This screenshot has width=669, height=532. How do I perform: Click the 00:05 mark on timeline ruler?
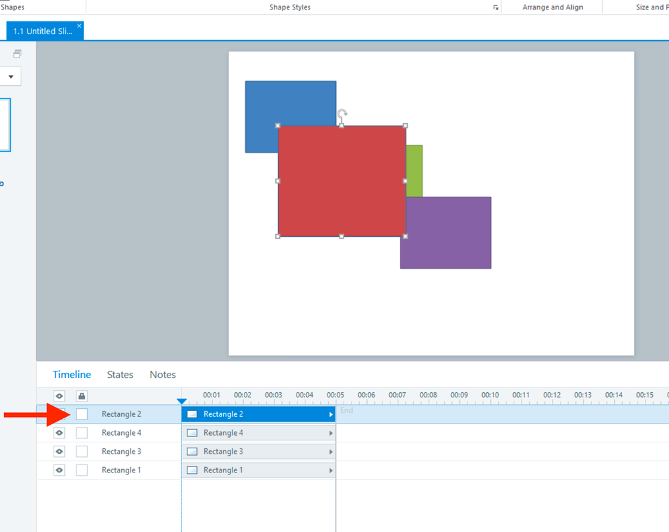point(336,395)
